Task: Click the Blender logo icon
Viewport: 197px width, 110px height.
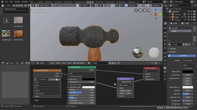Action: [x=2, y=2]
